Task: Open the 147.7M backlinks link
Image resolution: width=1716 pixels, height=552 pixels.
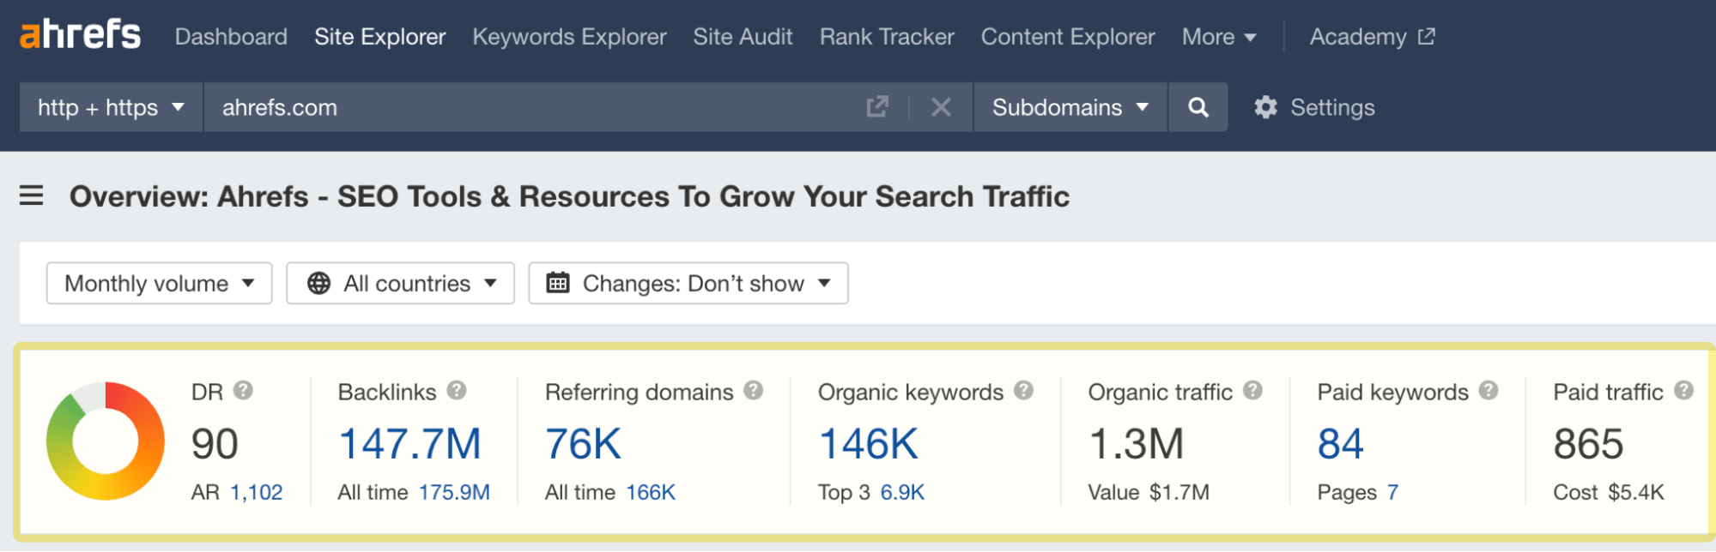Action: pos(409,444)
